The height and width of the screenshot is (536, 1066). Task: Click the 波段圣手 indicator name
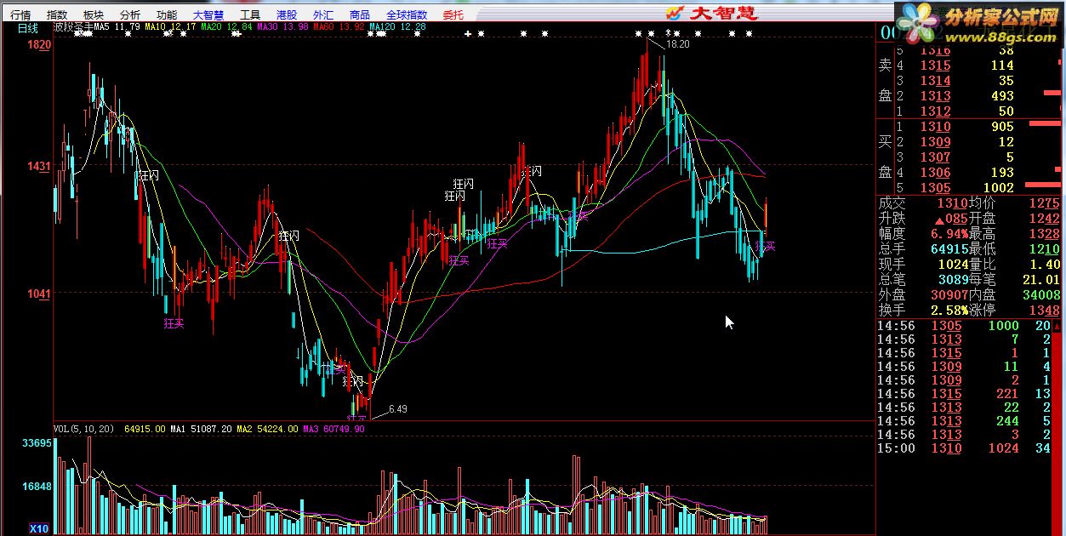click(x=73, y=27)
